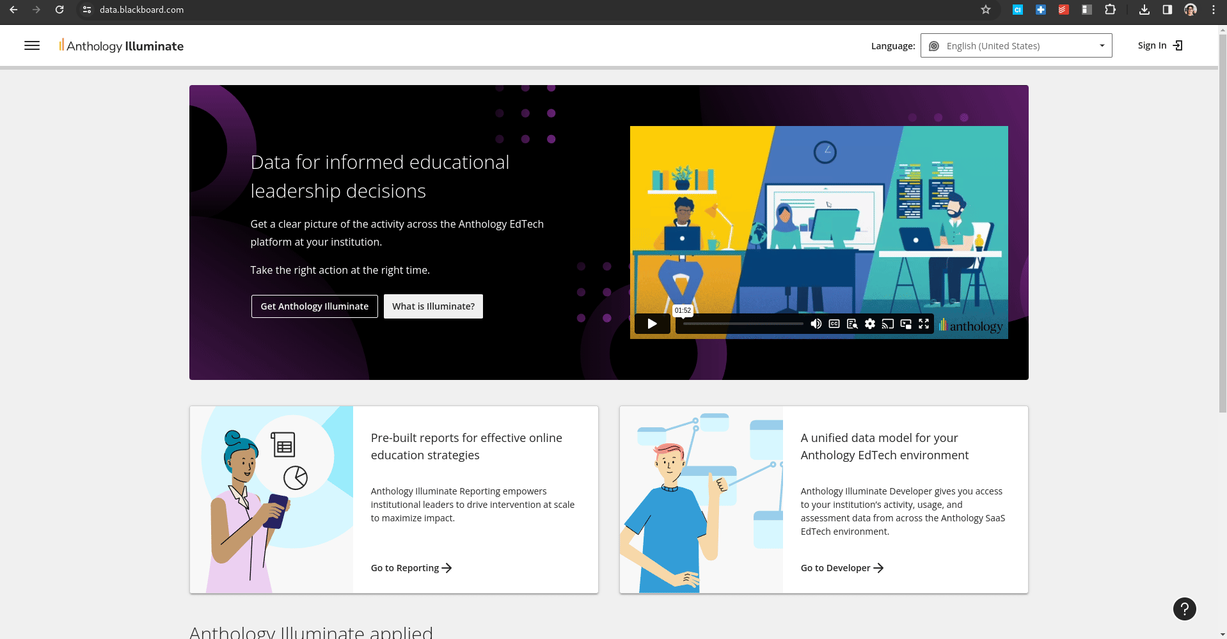Image resolution: width=1227 pixels, height=639 pixels.
Task: Expand the Language dropdown
Action: click(x=1016, y=45)
